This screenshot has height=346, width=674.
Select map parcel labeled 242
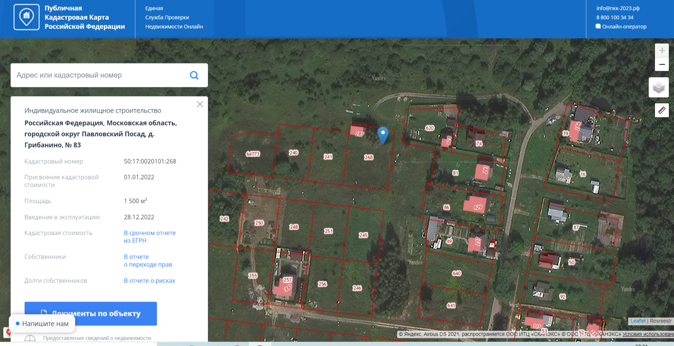pyautogui.click(x=224, y=219)
